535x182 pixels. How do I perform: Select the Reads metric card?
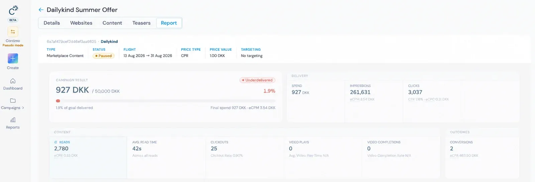pyautogui.click(x=88, y=157)
